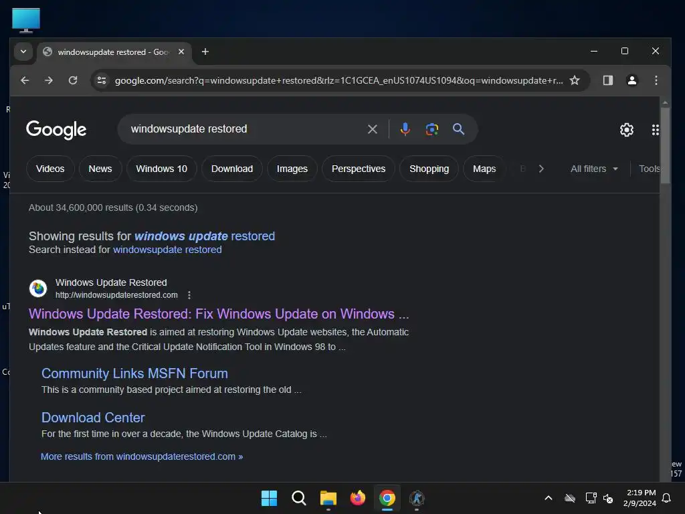This screenshot has height=514, width=685.
Task: Open site information icon in address bar
Action: click(x=102, y=80)
